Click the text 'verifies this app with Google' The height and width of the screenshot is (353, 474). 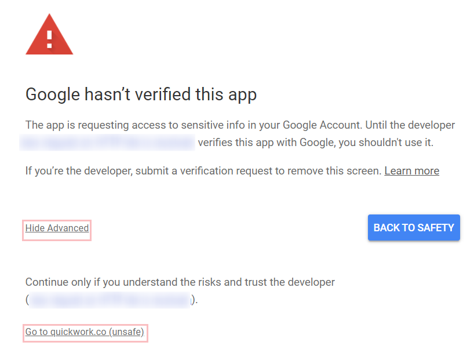point(267,143)
